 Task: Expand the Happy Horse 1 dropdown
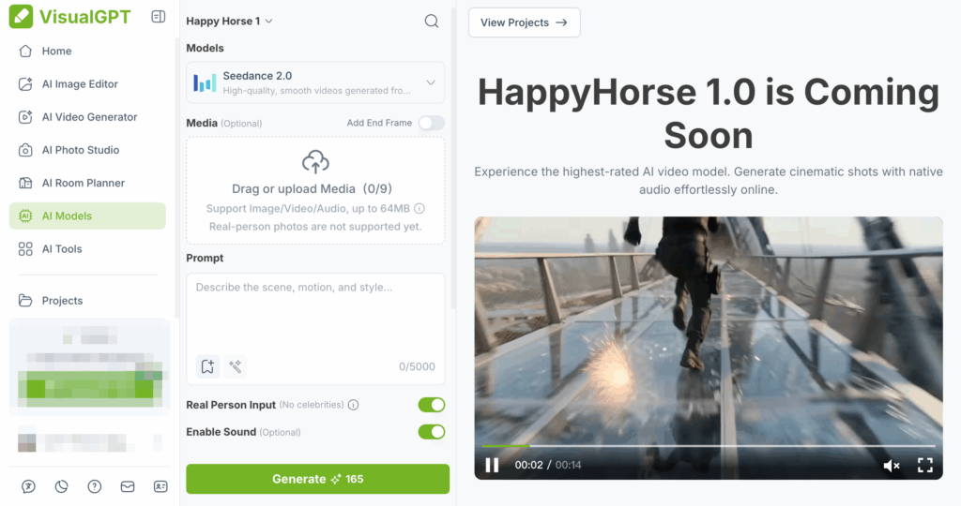229,21
